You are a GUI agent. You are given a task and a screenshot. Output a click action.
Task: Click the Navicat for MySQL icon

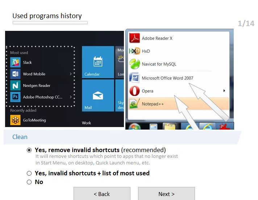pyautogui.click(x=134, y=64)
